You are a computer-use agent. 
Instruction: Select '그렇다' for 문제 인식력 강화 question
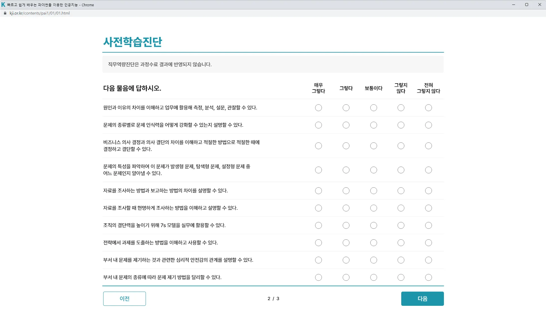pos(346,125)
